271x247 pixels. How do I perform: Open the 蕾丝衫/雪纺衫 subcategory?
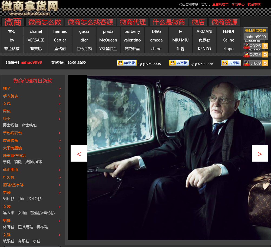pyautogui.click(x=42, y=213)
